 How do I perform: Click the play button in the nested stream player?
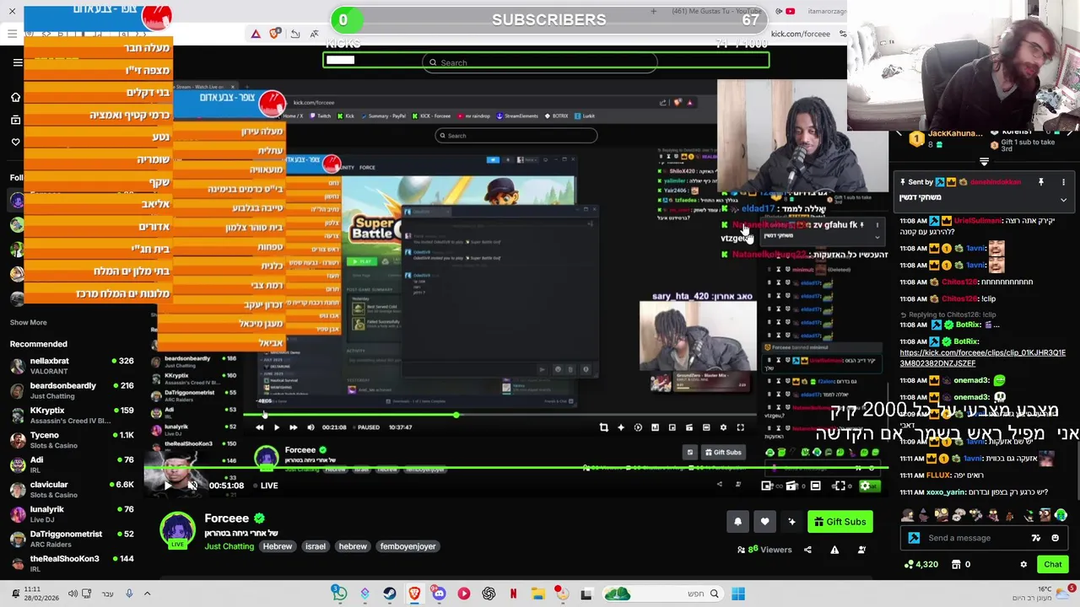pyautogui.click(x=276, y=427)
